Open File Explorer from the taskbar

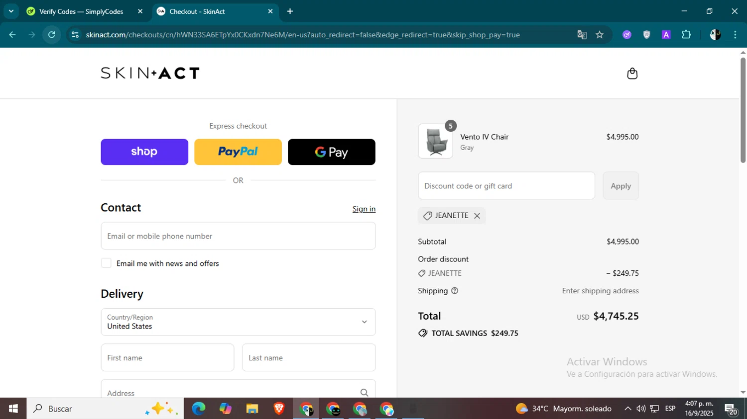pos(252,409)
